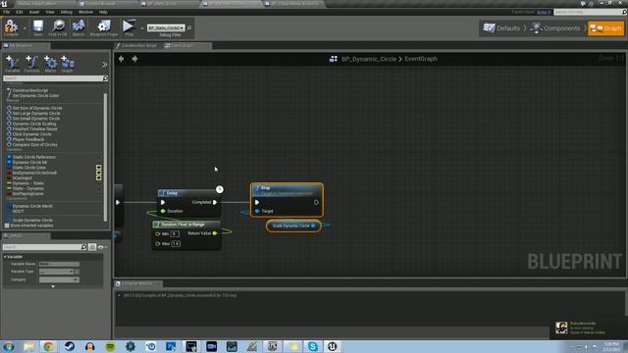
Task: Click EventGraph breadcrumb link
Action: [x=421, y=59]
